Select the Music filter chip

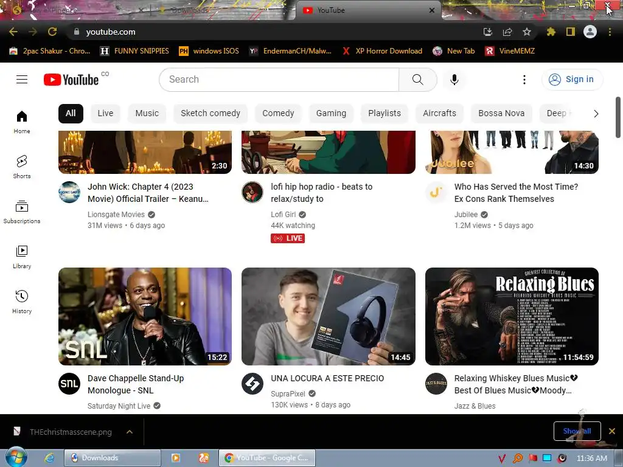tap(147, 114)
